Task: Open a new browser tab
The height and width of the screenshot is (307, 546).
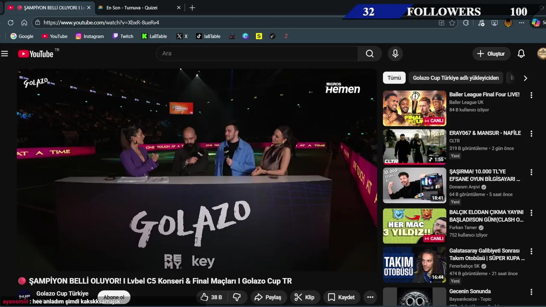Action: coord(192,8)
